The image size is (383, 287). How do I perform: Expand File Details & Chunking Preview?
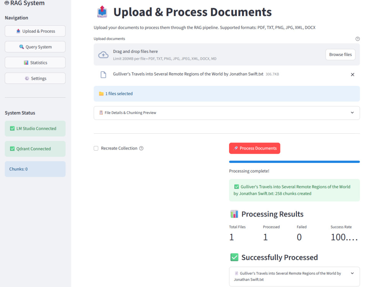point(227,113)
